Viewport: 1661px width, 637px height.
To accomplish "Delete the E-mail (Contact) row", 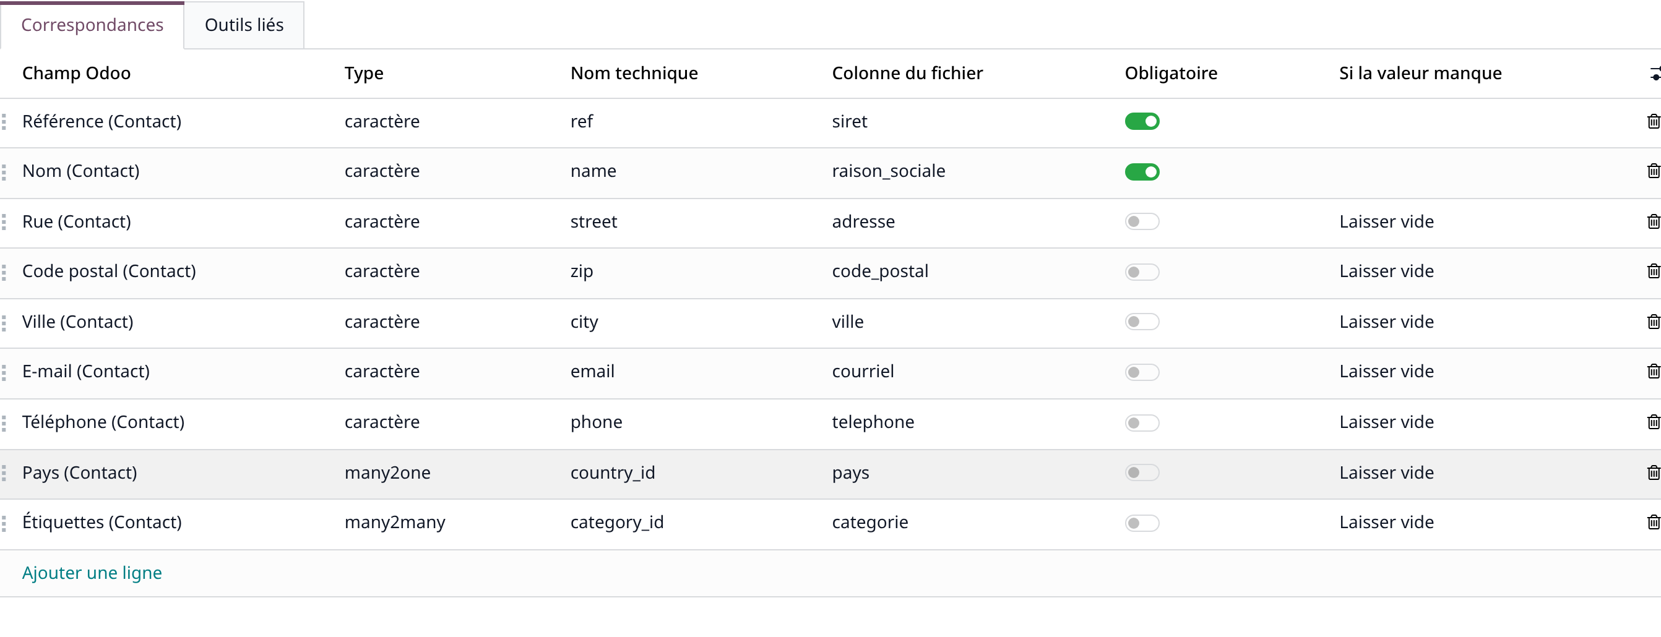I will coord(1653,371).
